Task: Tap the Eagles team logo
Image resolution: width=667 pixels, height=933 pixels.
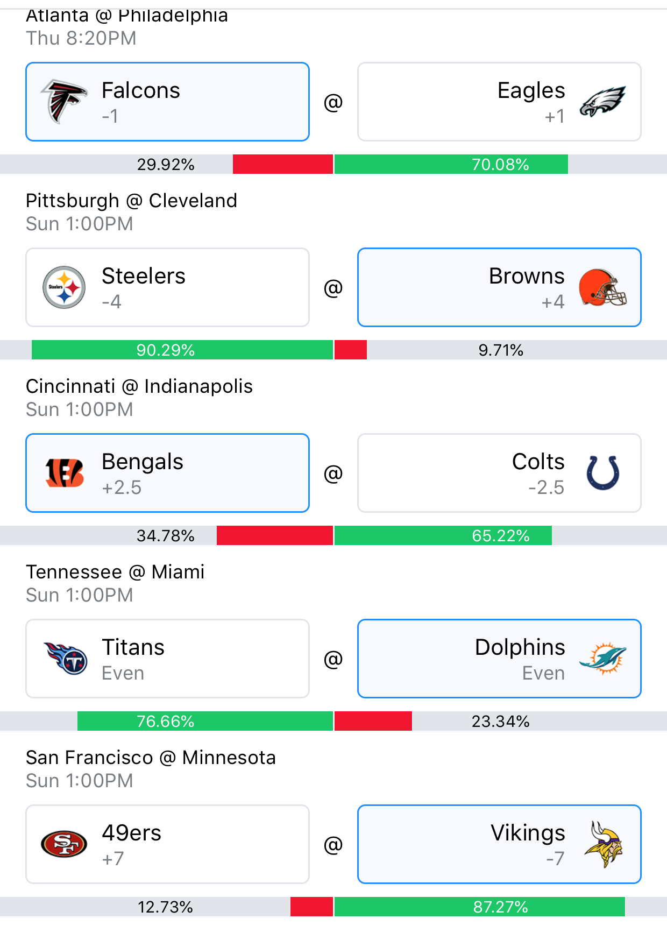Action: 602,101
